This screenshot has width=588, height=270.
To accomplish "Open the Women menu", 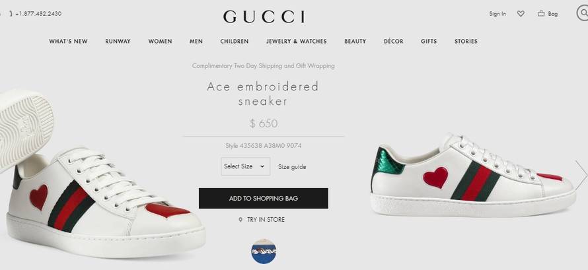I will [x=160, y=41].
